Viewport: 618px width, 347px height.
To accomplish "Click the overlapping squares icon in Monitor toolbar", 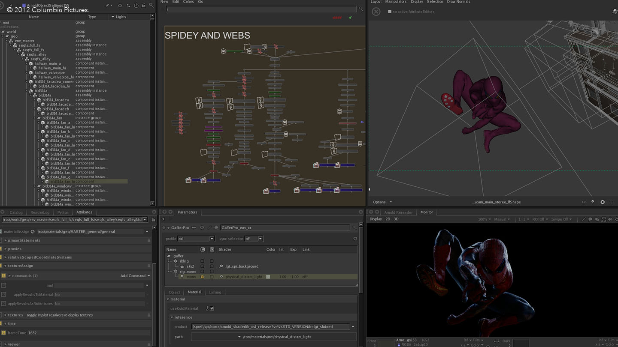I will coord(597,219).
